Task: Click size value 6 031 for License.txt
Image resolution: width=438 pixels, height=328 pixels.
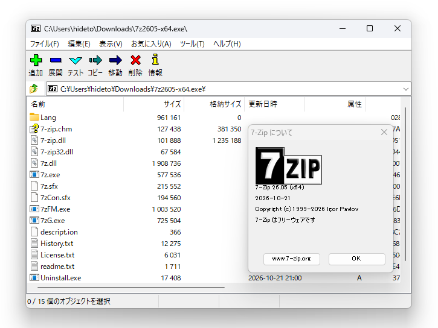Action: coord(173,255)
